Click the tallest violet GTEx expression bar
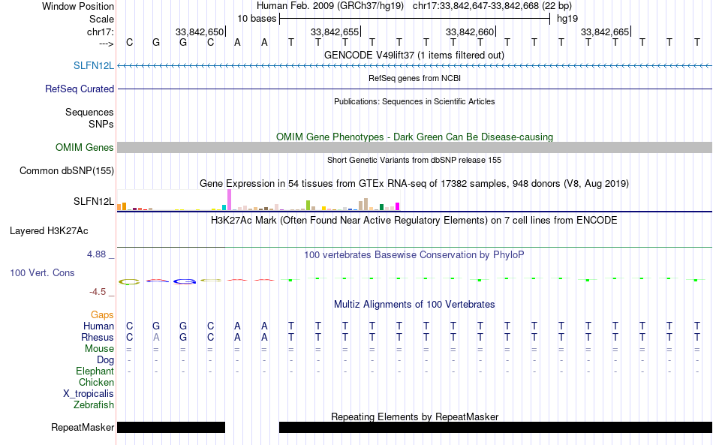The width and height of the screenshot is (713, 445). pyautogui.click(x=229, y=200)
